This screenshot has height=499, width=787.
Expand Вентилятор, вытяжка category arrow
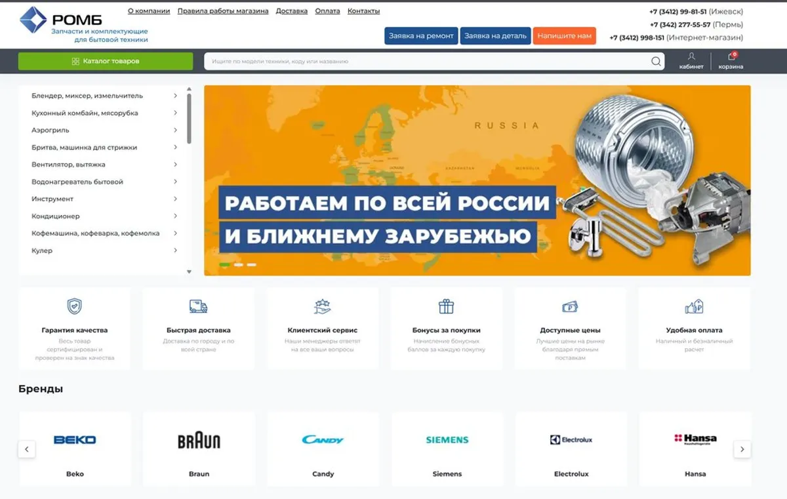(175, 165)
